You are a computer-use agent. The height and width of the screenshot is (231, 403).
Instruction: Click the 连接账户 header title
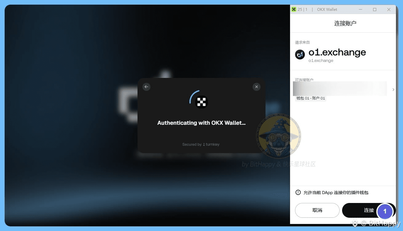(x=345, y=23)
